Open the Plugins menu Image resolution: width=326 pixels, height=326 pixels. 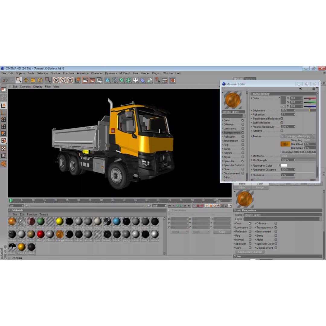[x=156, y=73]
